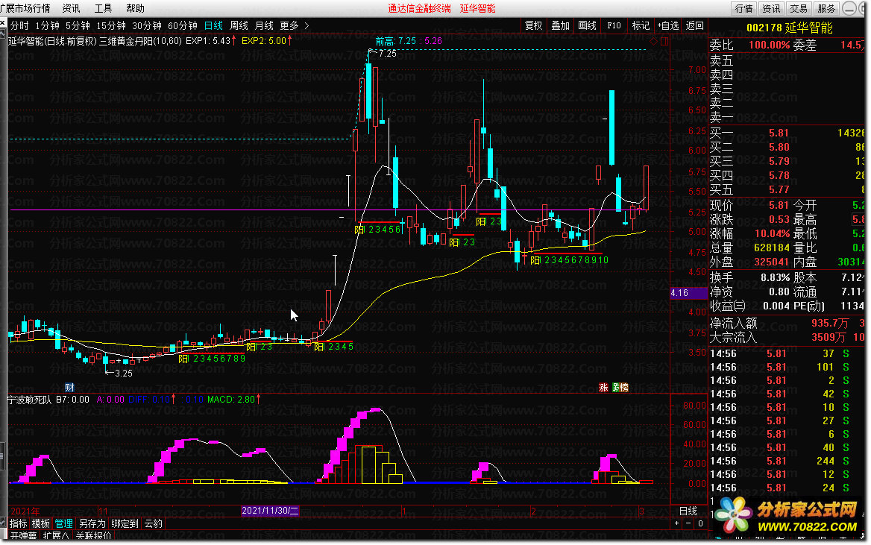This screenshot has width=871, height=545.
Task: Click the 净流入额 935.7万 row
Action: coord(787,324)
